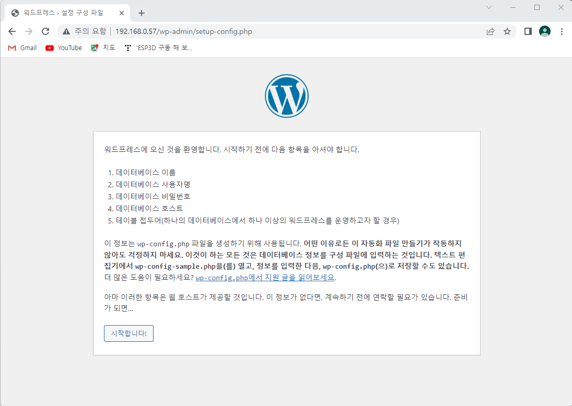Close the browser window
572x406 pixels.
point(561,7)
